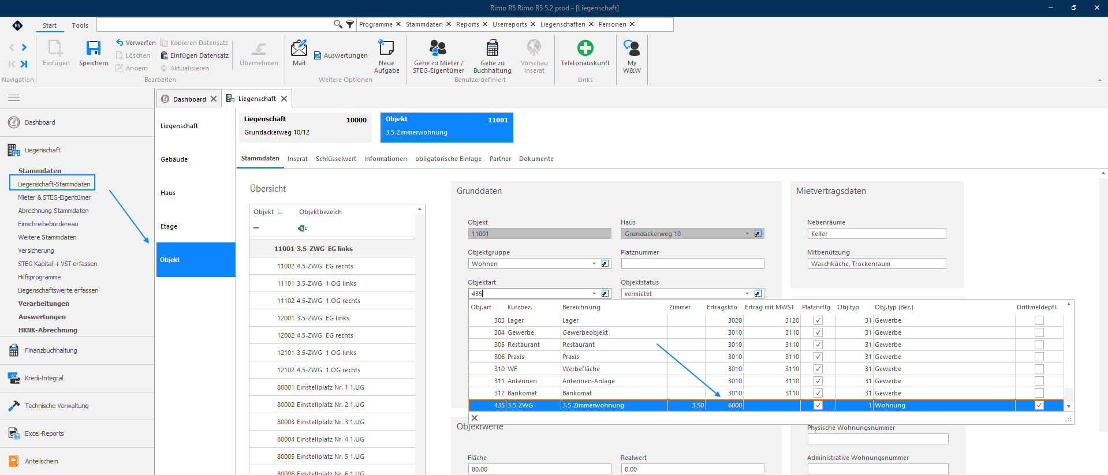
Task: Click the Mail icon in ribbon
Action: [x=299, y=48]
